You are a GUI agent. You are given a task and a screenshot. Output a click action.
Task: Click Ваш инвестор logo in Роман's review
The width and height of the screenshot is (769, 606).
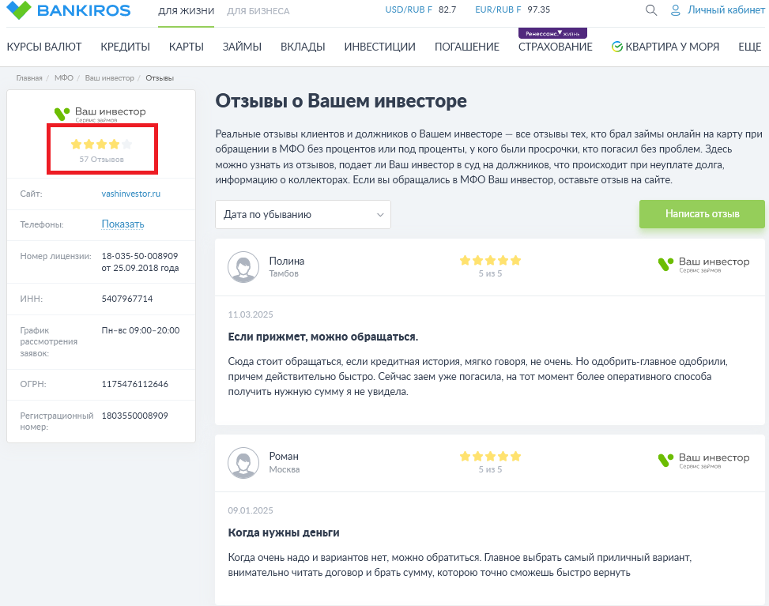pyautogui.click(x=703, y=460)
